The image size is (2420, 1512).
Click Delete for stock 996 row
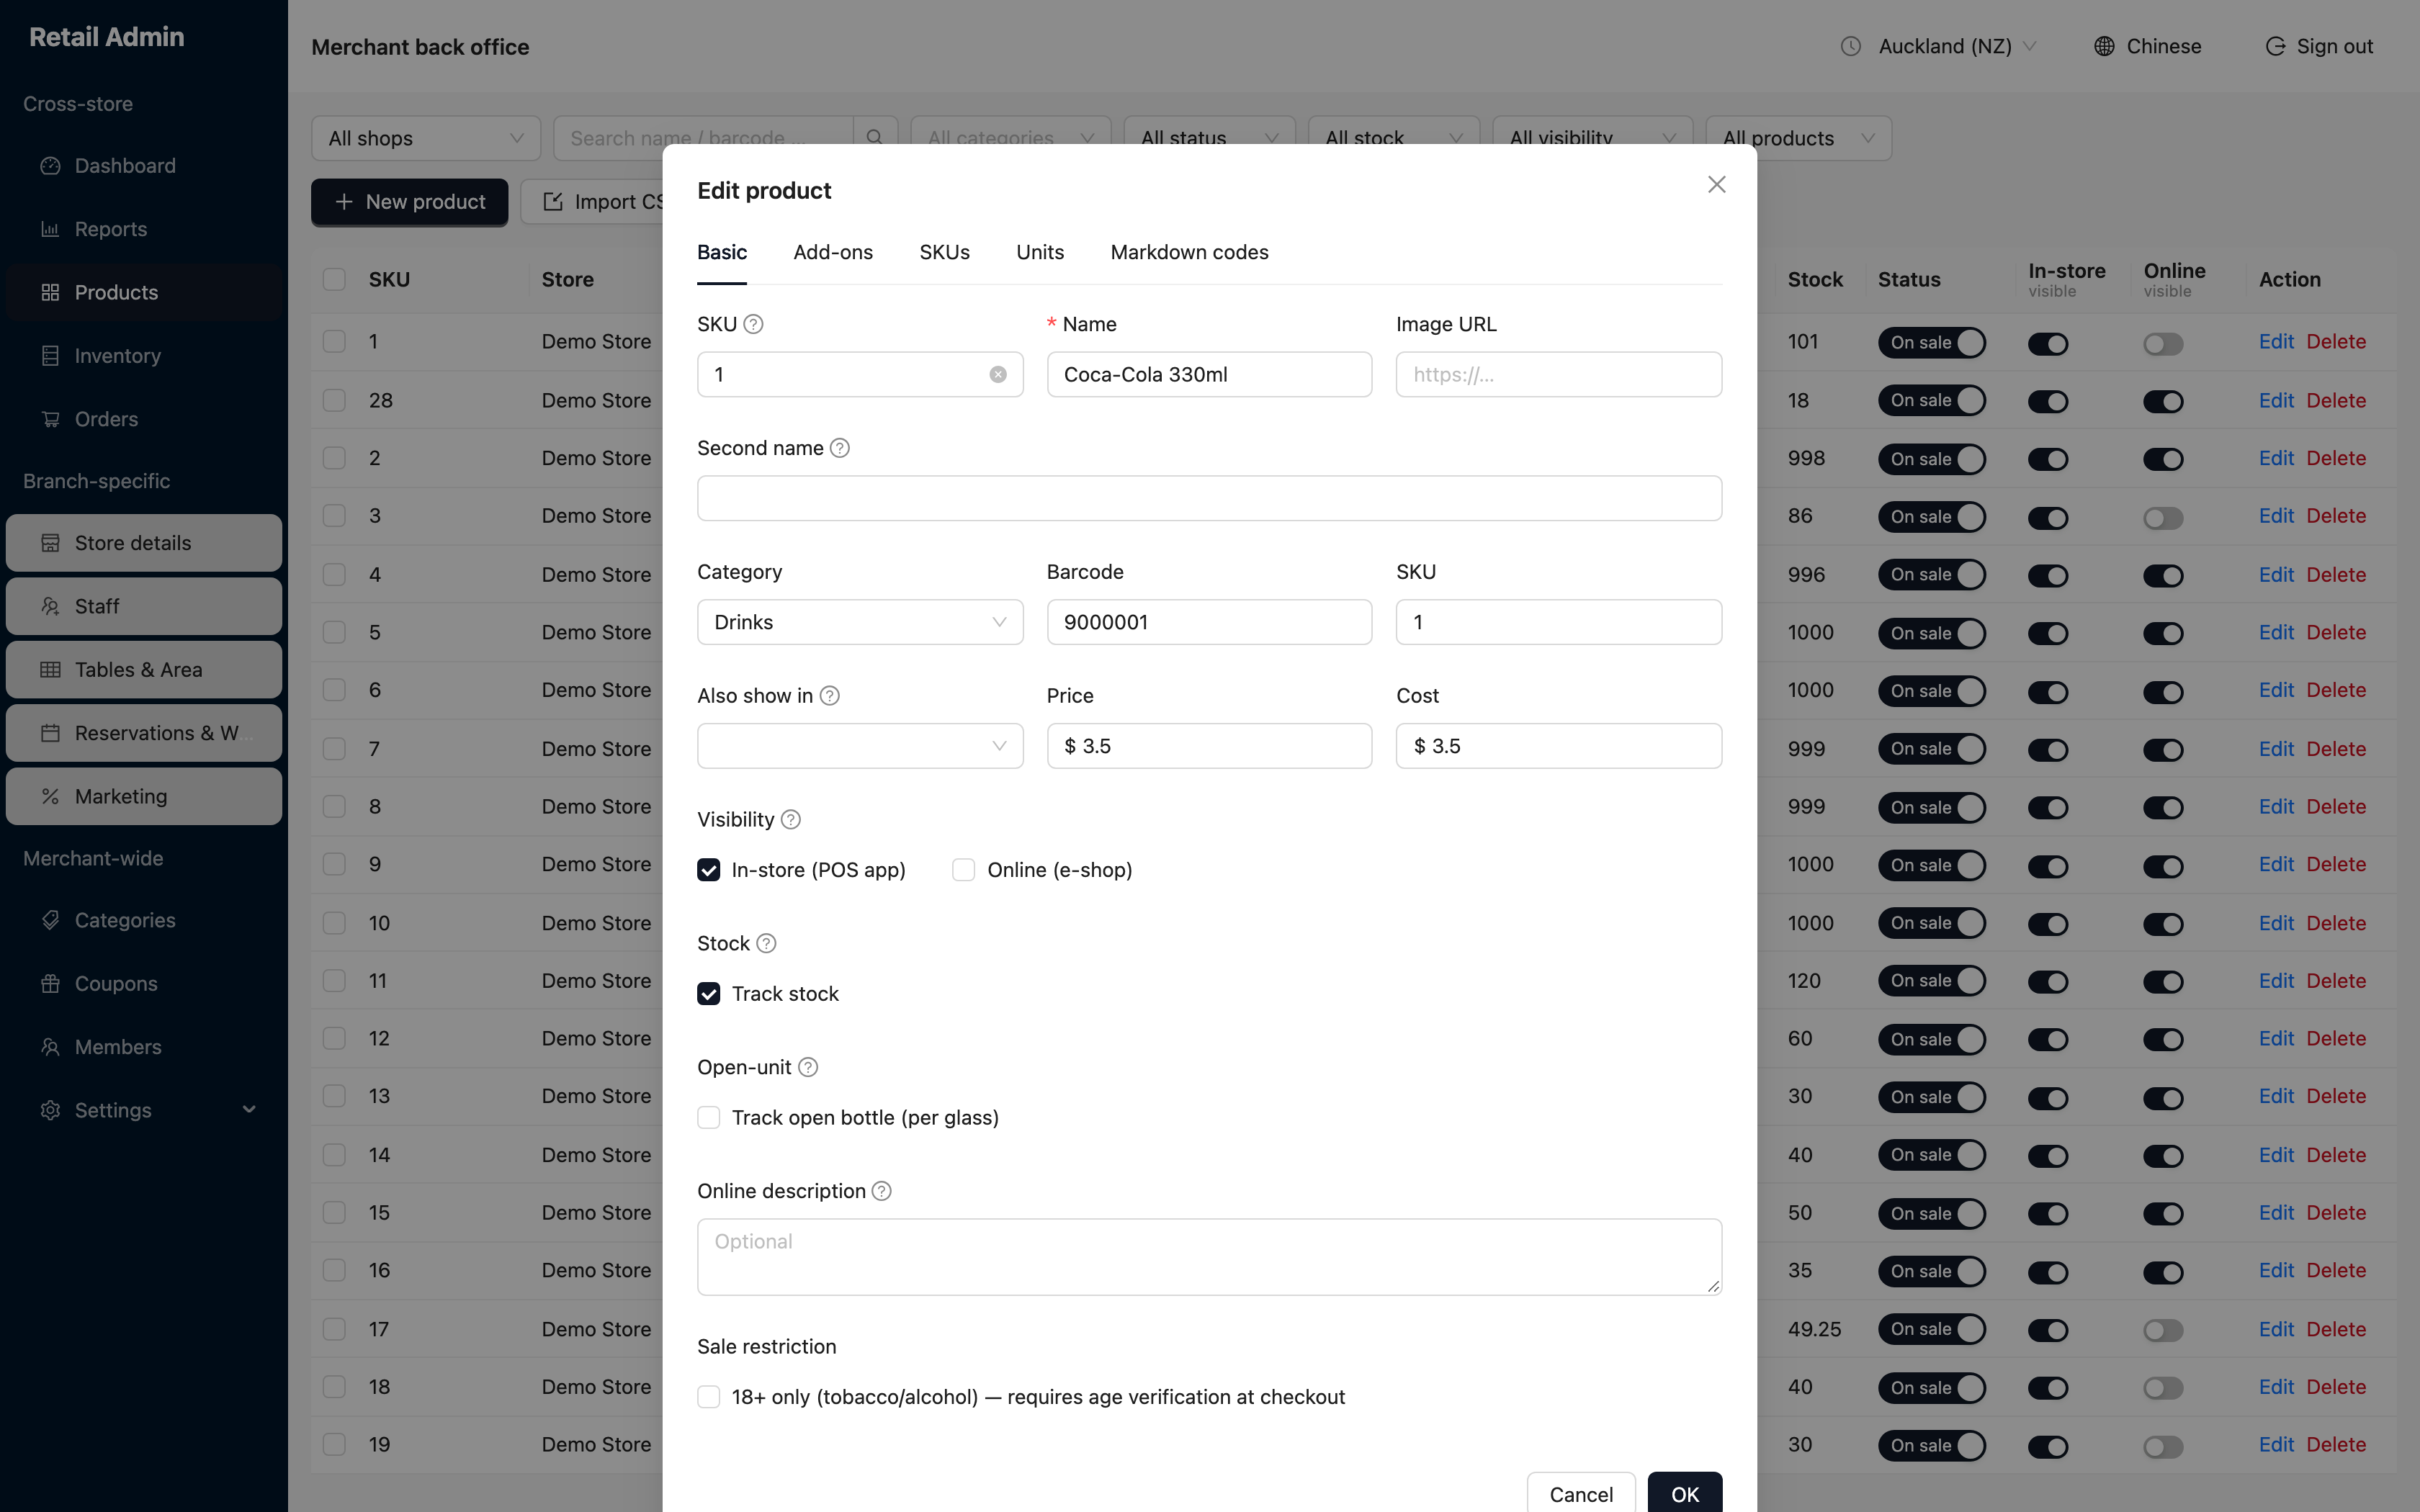(2336, 575)
